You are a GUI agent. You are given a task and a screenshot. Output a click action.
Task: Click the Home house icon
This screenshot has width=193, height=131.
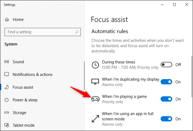pos(7,20)
